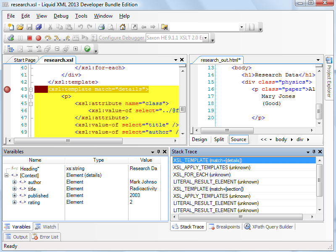This screenshot has width=336, height=252.
Task: Switch to the Watch tab
Action: click(x=45, y=227)
